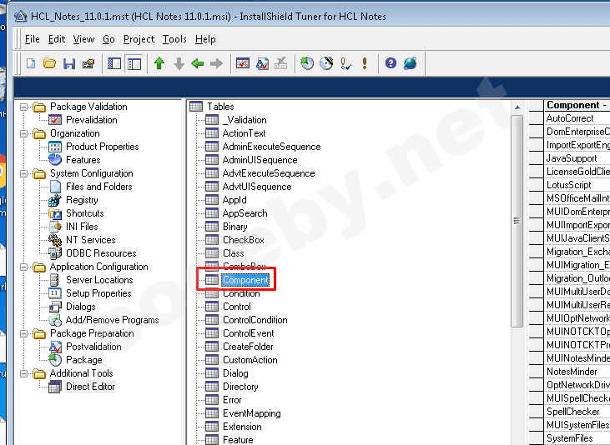Open the Feature table

coord(238,440)
